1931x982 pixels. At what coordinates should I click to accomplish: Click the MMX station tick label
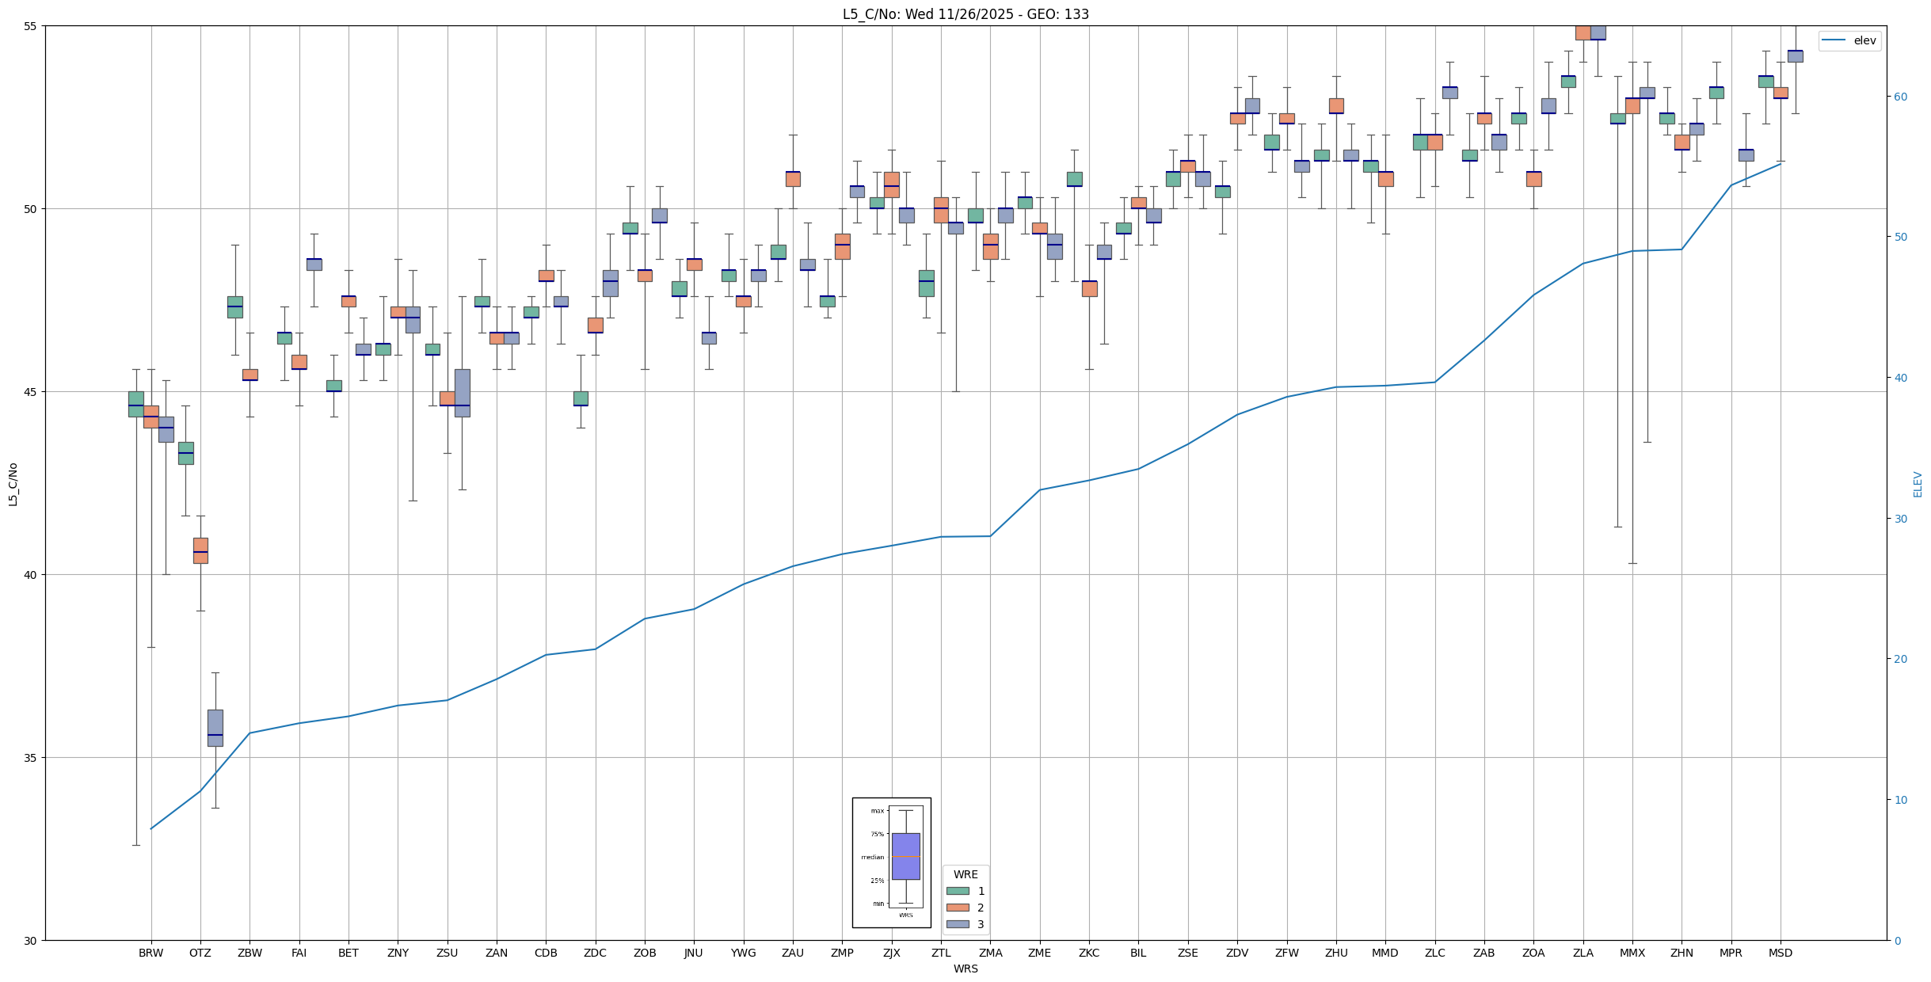tap(1632, 953)
